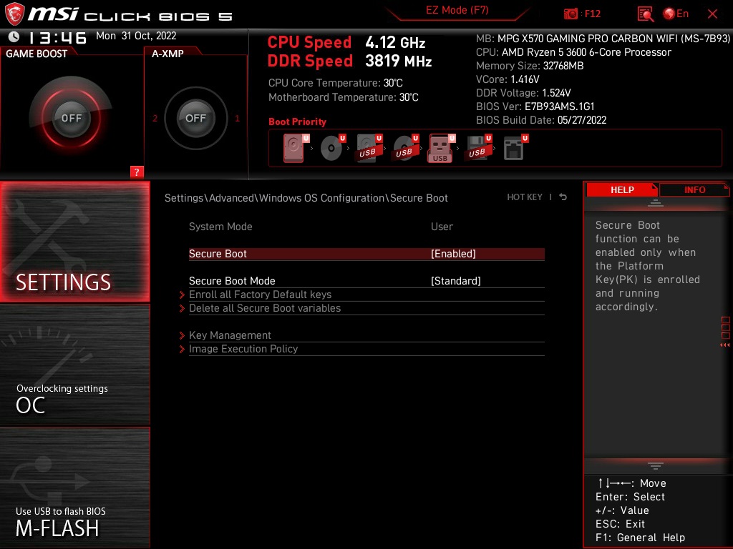The image size is (733, 549).
Task: Click the CPU Core Temperature reading
Action: [x=335, y=83]
